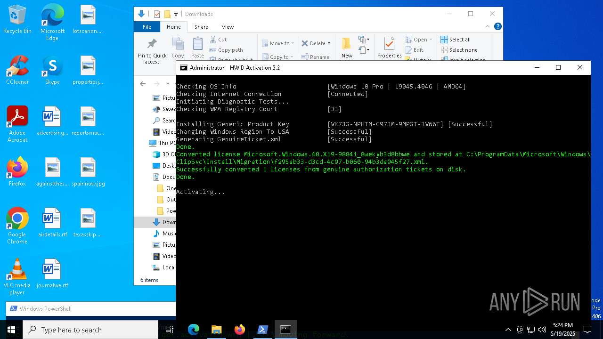Switch to the View ribbon tab
The width and height of the screenshot is (603, 339).
coord(228,27)
